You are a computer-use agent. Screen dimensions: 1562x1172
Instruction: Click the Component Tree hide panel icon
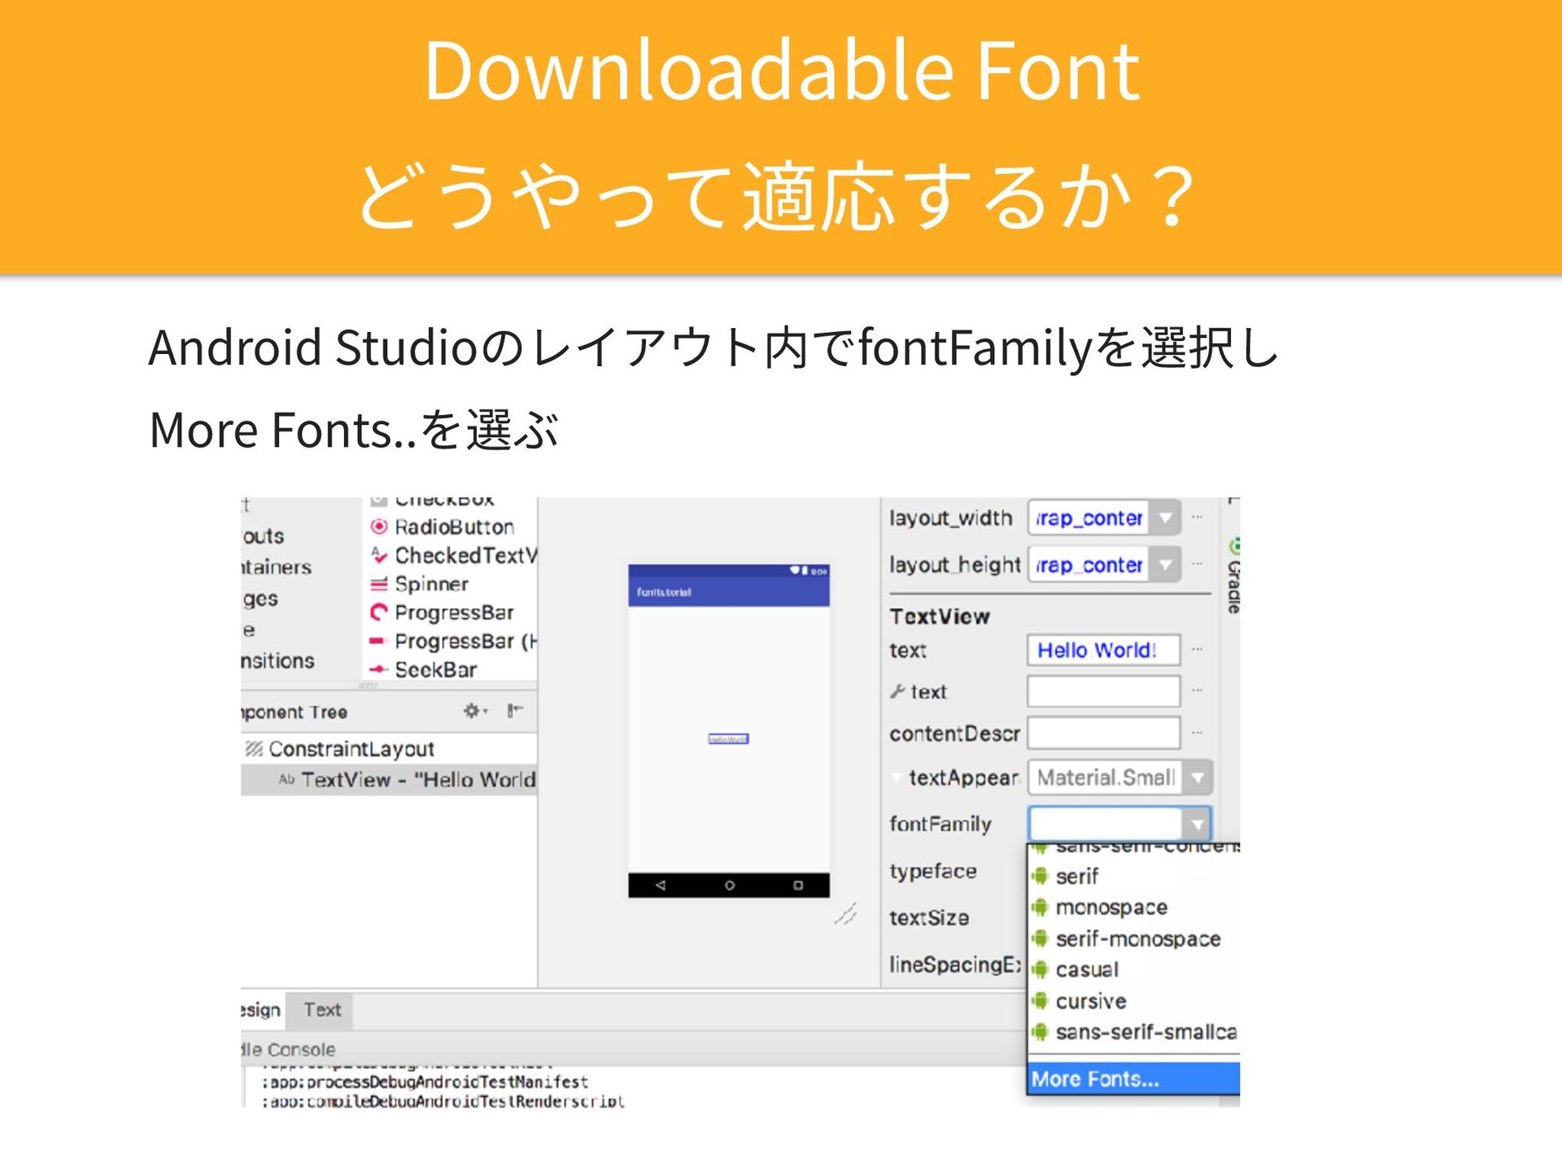pos(515,711)
